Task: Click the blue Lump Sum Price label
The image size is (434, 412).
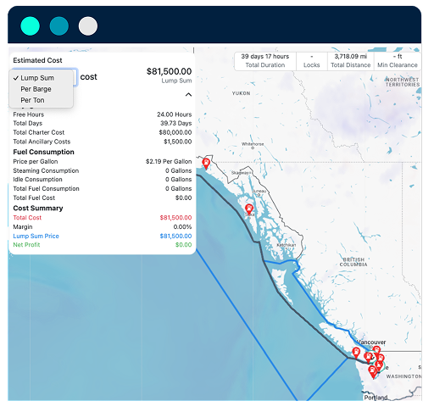Action: coord(36,236)
